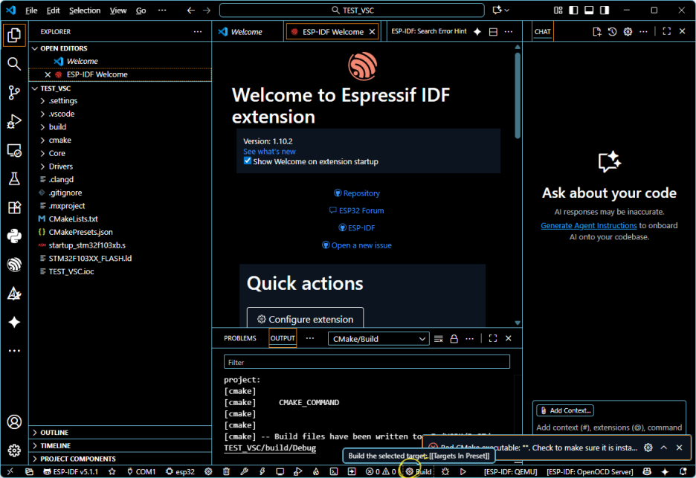Show chat history
Image resolution: width=696 pixels, height=478 pixels.
pyautogui.click(x=612, y=31)
